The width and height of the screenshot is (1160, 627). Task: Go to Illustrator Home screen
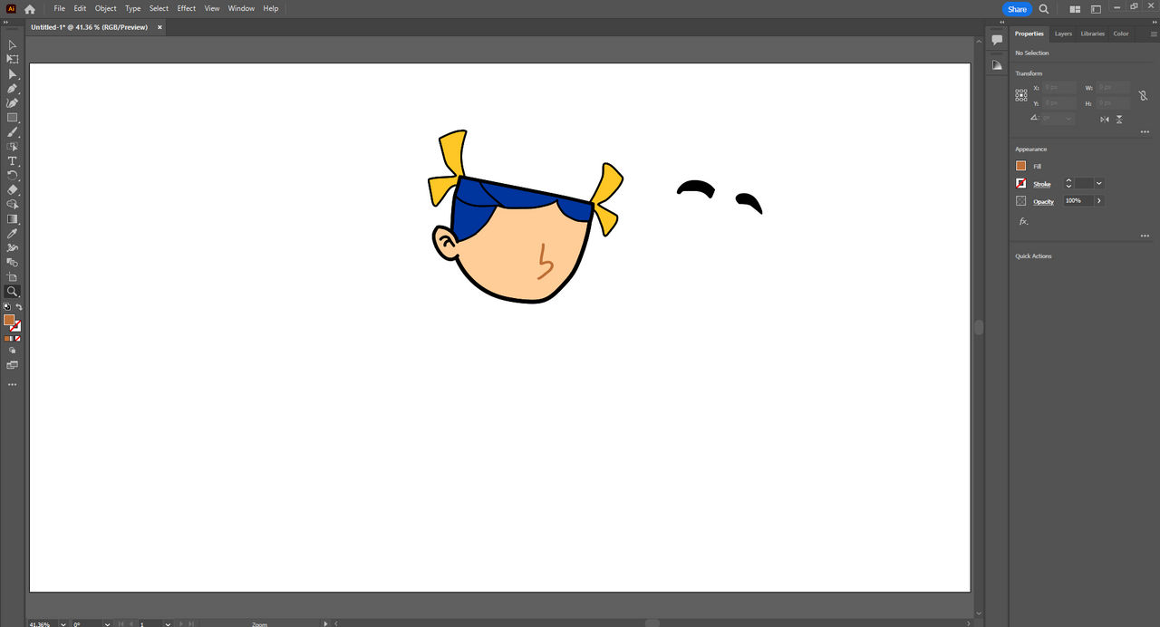30,9
